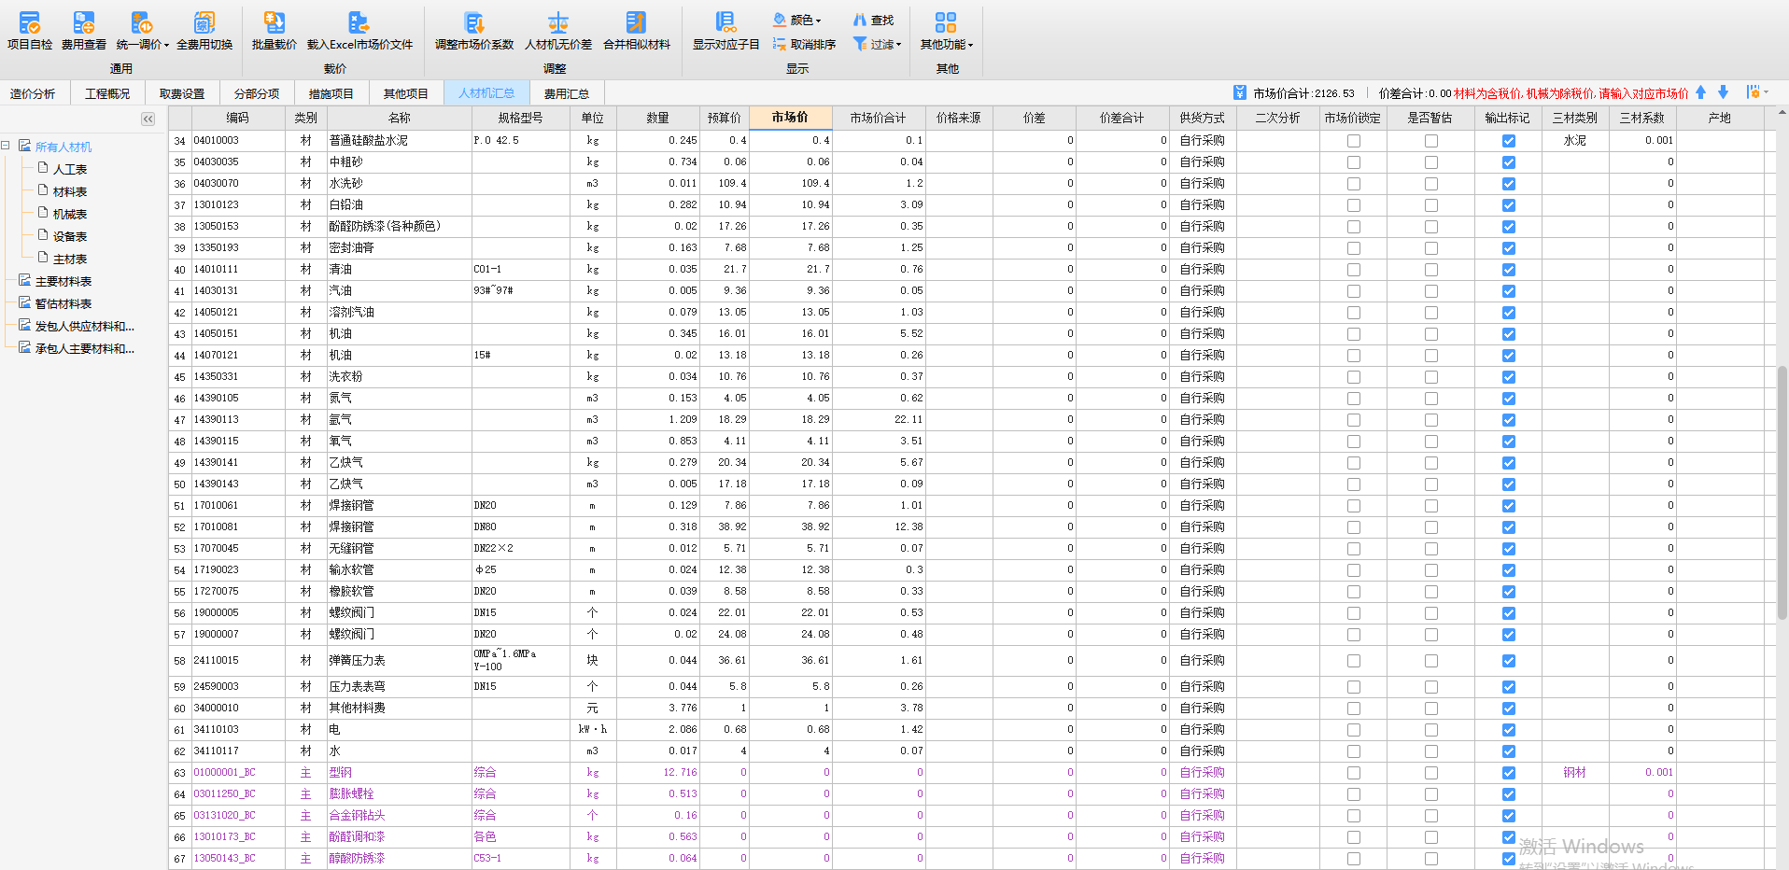Open the 统一调价 dropdown arrow

166,45
